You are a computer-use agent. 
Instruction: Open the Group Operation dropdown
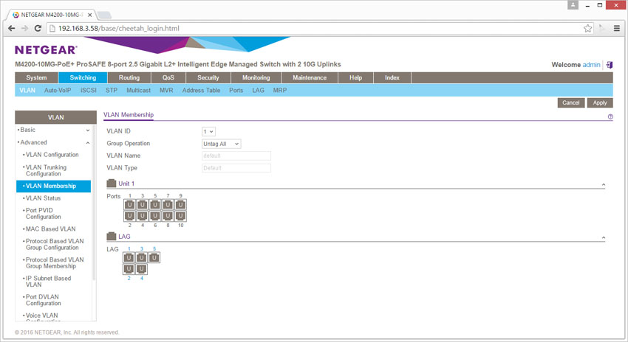pyautogui.click(x=222, y=144)
